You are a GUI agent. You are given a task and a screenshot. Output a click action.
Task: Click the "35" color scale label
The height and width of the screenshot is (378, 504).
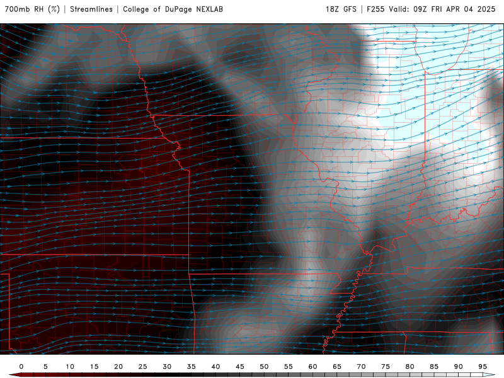[192, 367]
